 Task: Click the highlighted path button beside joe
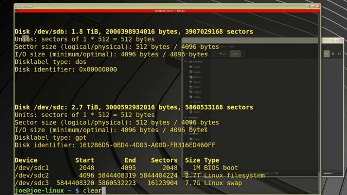pyautogui.click(x=235, y=54)
